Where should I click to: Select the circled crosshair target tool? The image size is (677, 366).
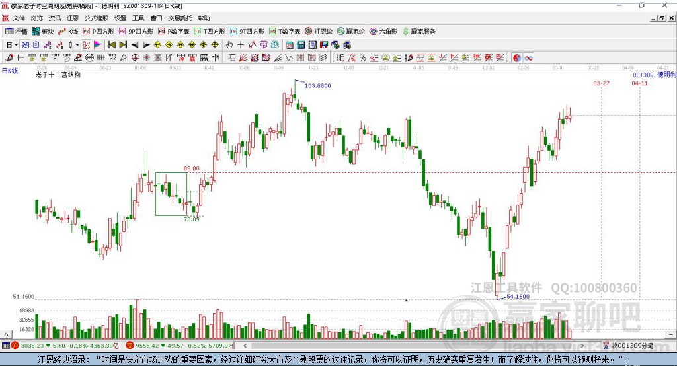click(135, 58)
